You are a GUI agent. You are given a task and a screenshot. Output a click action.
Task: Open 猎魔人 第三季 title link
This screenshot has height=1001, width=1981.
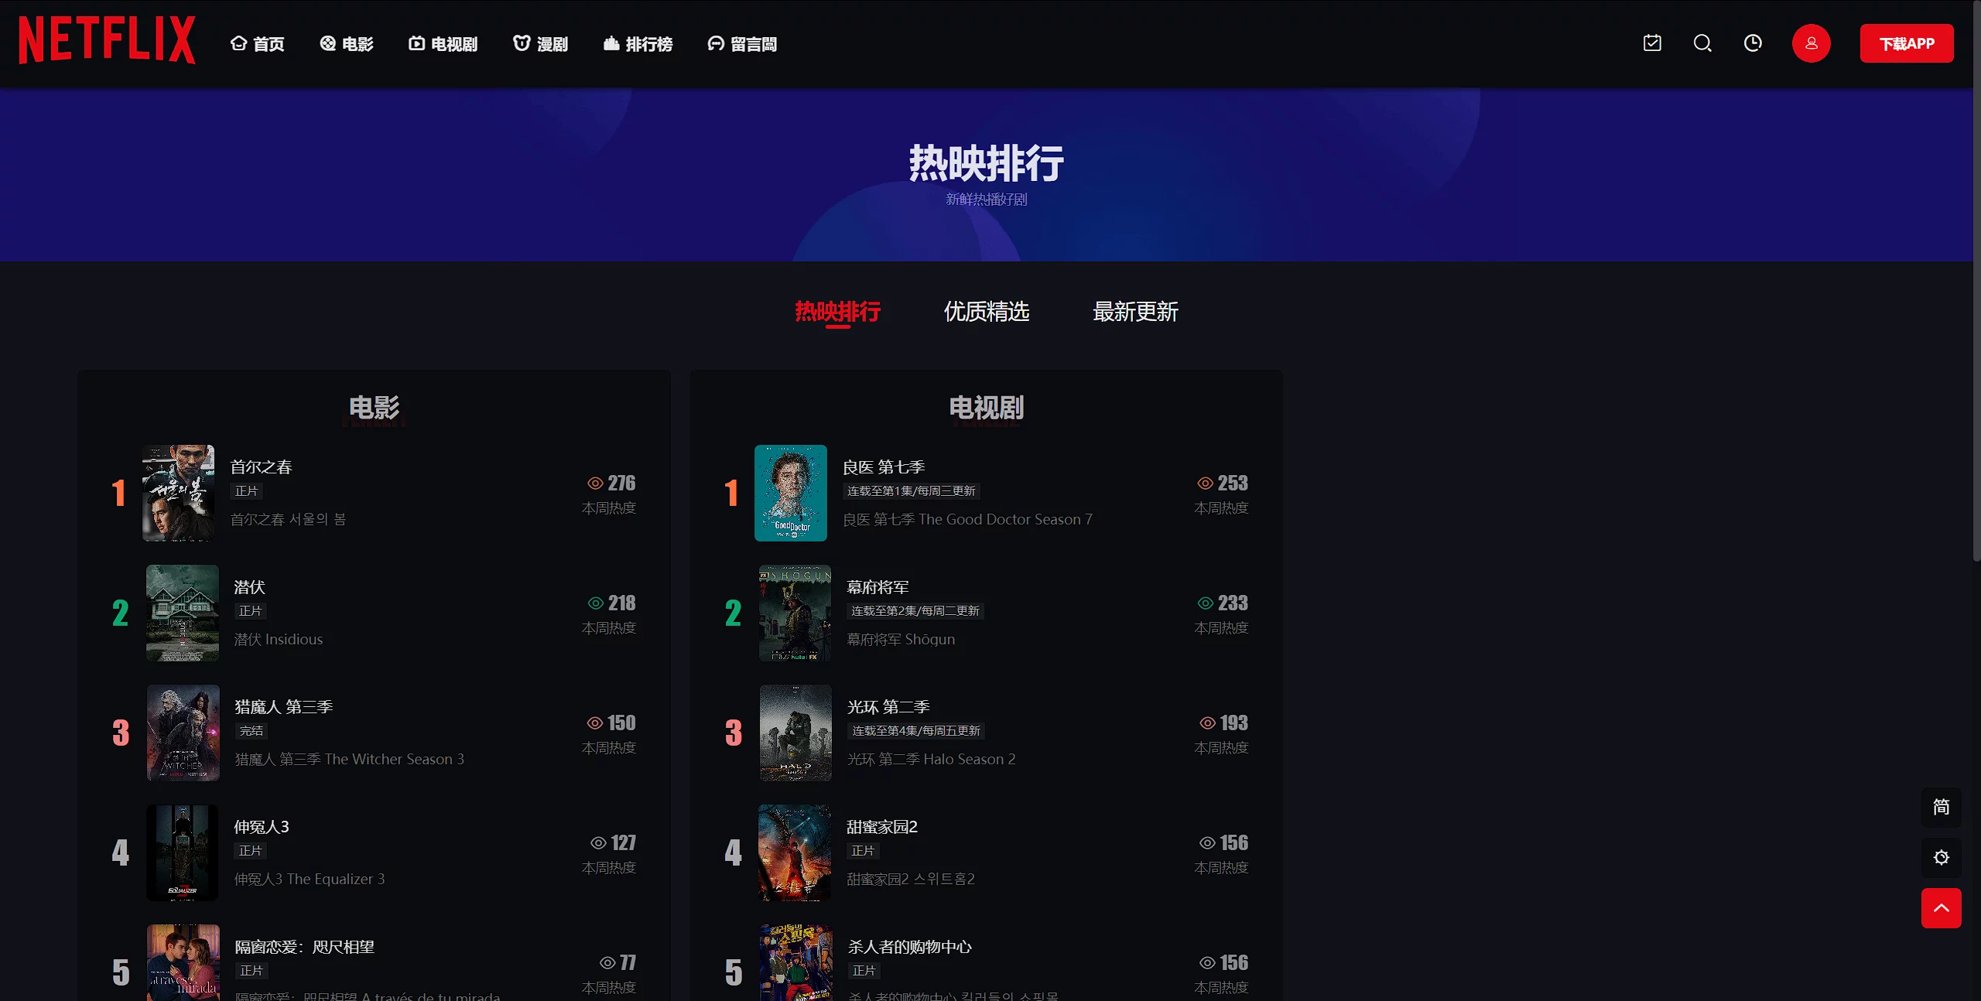284,707
